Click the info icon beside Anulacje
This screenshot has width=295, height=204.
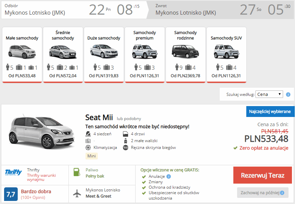(169, 176)
